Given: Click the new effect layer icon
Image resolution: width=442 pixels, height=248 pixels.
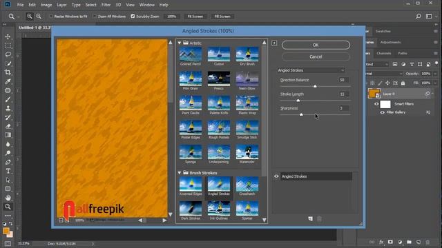Looking at the screenshot, I should click(x=310, y=218).
